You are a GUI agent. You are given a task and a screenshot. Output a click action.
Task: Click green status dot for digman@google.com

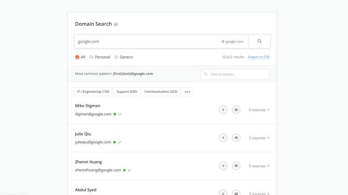(x=115, y=114)
